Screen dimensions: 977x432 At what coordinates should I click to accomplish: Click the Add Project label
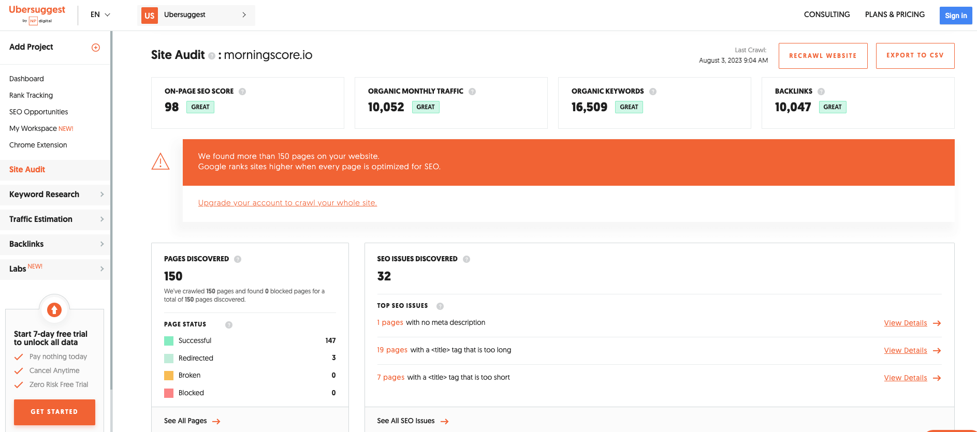click(31, 47)
